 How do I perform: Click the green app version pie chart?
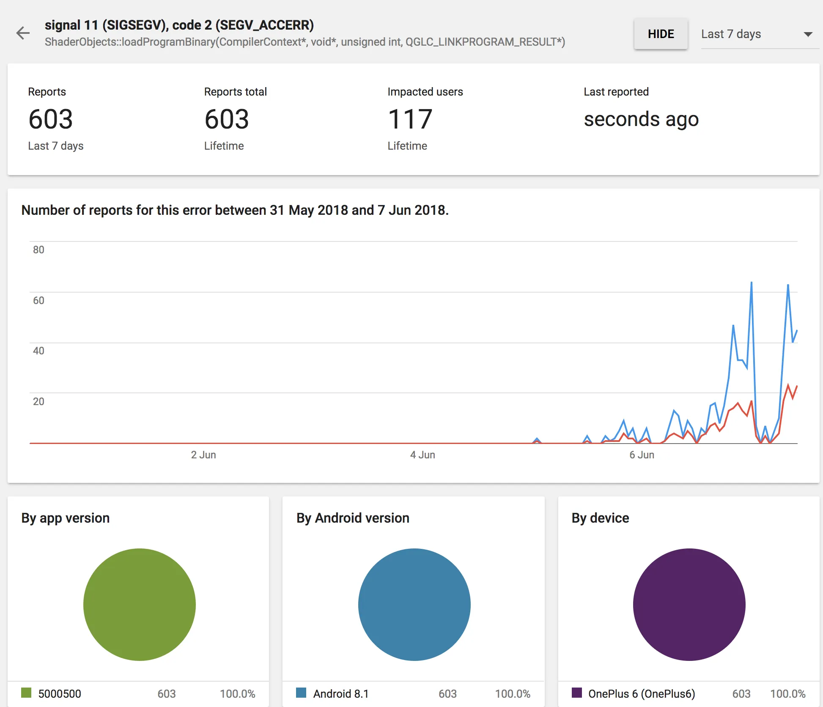coord(140,604)
